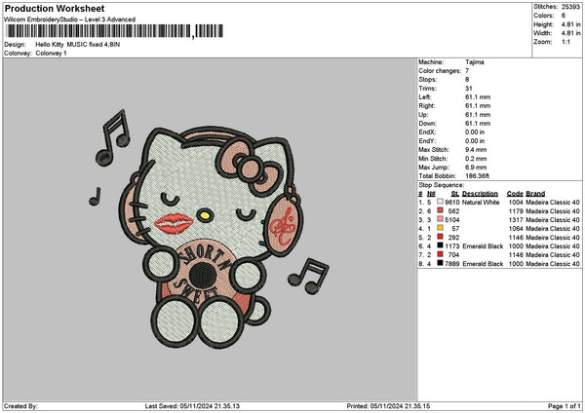Click thread code 1317
Viewport: 585px width, 413px height.
(x=516, y=219)
